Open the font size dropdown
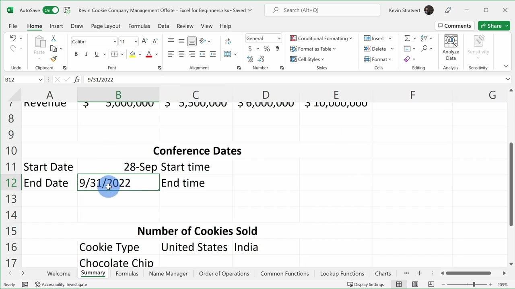Screen dimensions: 515x289 (136, 41)
